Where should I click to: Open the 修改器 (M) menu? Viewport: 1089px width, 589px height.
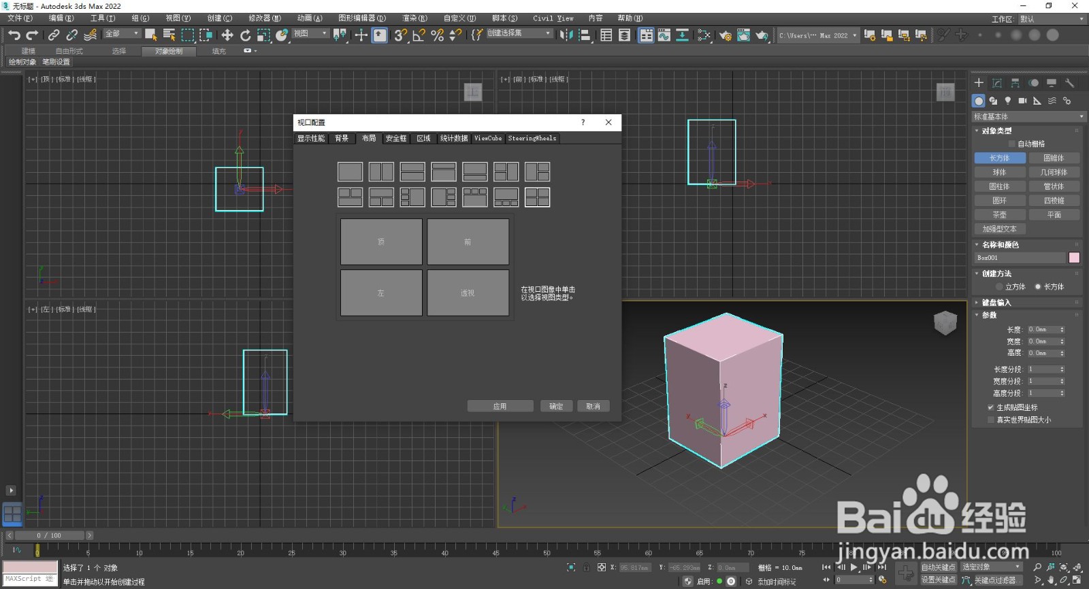point(265,18)
